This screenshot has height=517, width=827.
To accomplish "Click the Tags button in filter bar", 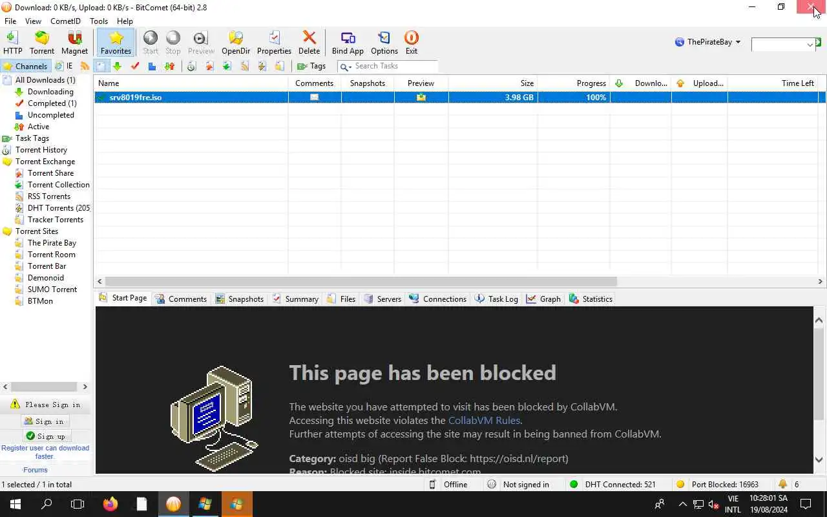I will pyautogui.click(x=311, y=66).
